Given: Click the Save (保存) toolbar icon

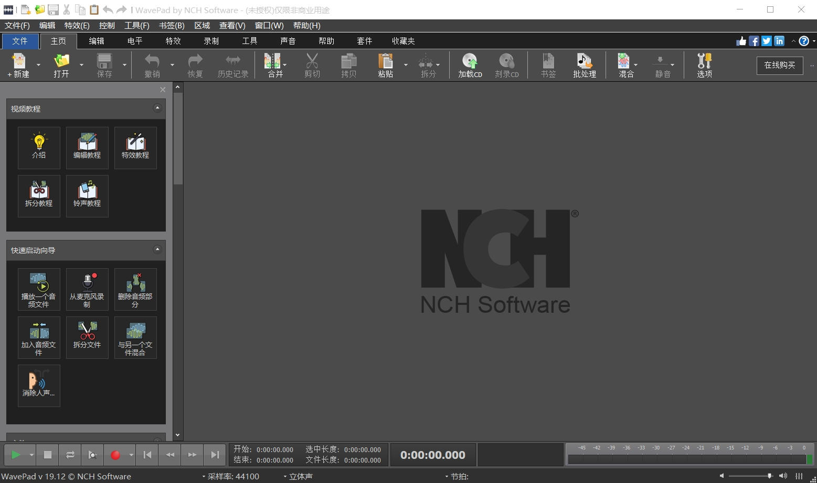Looking at the screenshot, I should pos(104,65).
